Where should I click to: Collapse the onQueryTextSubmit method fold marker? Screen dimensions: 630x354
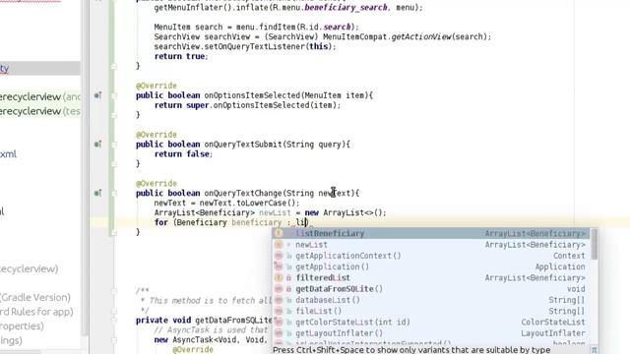(x=114, y=145)
